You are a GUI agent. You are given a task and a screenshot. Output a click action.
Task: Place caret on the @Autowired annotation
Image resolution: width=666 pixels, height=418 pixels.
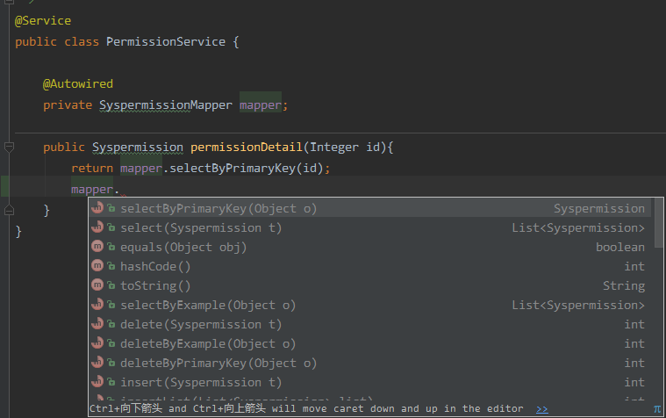[x=78, y=84]
